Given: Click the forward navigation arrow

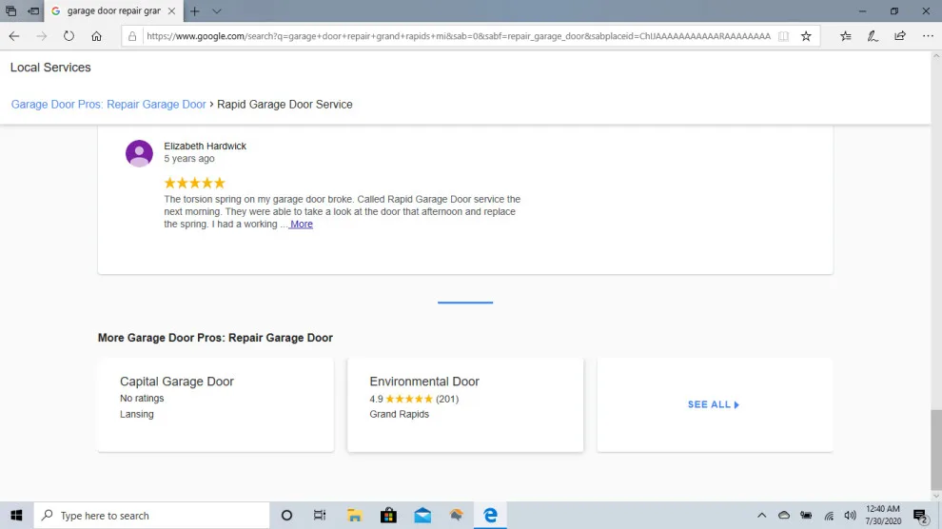Looking at the screenshot, I should 42,36.
